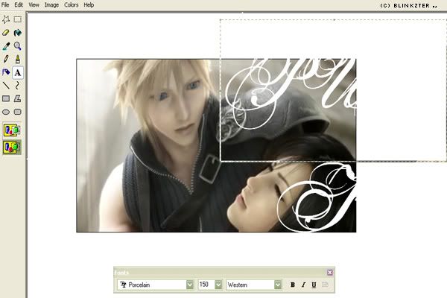Open the Help menu
Image resolution: width=447 pixels, height=298 pixels.
(x=89, y=5)
